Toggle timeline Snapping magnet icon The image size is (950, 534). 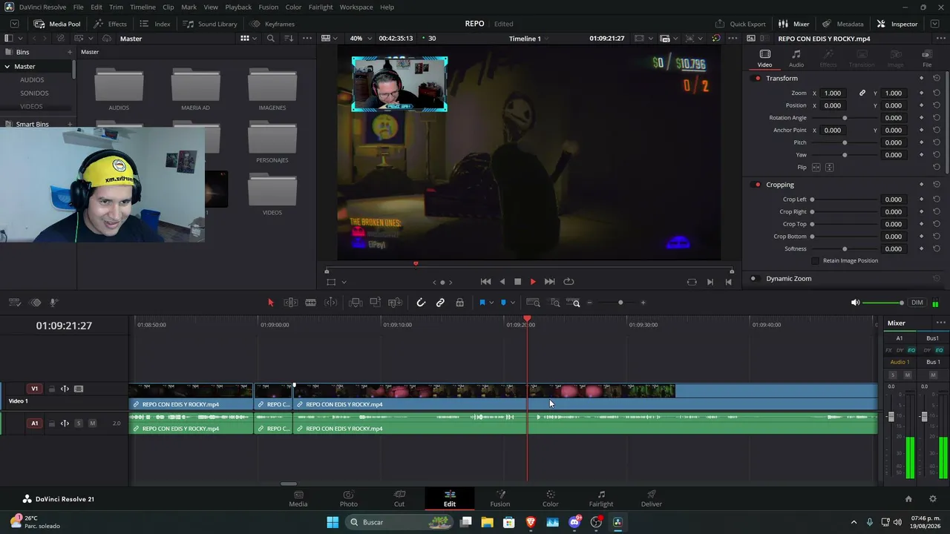pos(421,303)
